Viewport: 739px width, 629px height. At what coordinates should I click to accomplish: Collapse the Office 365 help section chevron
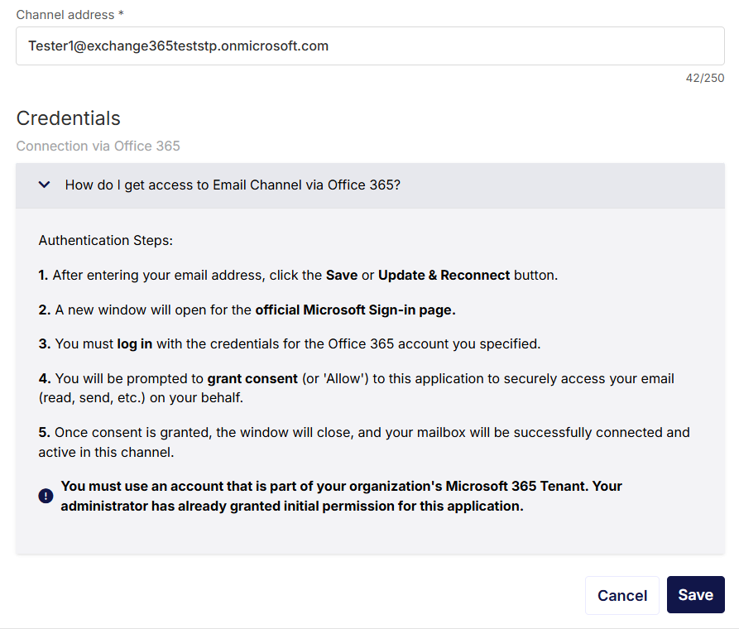tap(45, 185)
